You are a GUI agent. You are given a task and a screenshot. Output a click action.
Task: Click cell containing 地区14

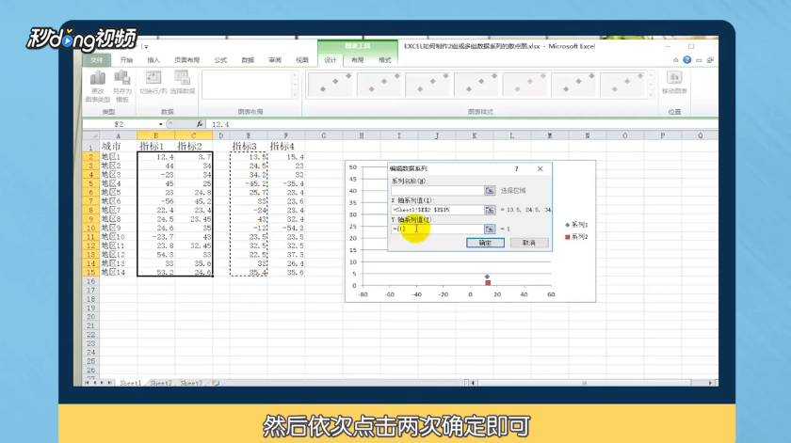click(x=118, y=272)
